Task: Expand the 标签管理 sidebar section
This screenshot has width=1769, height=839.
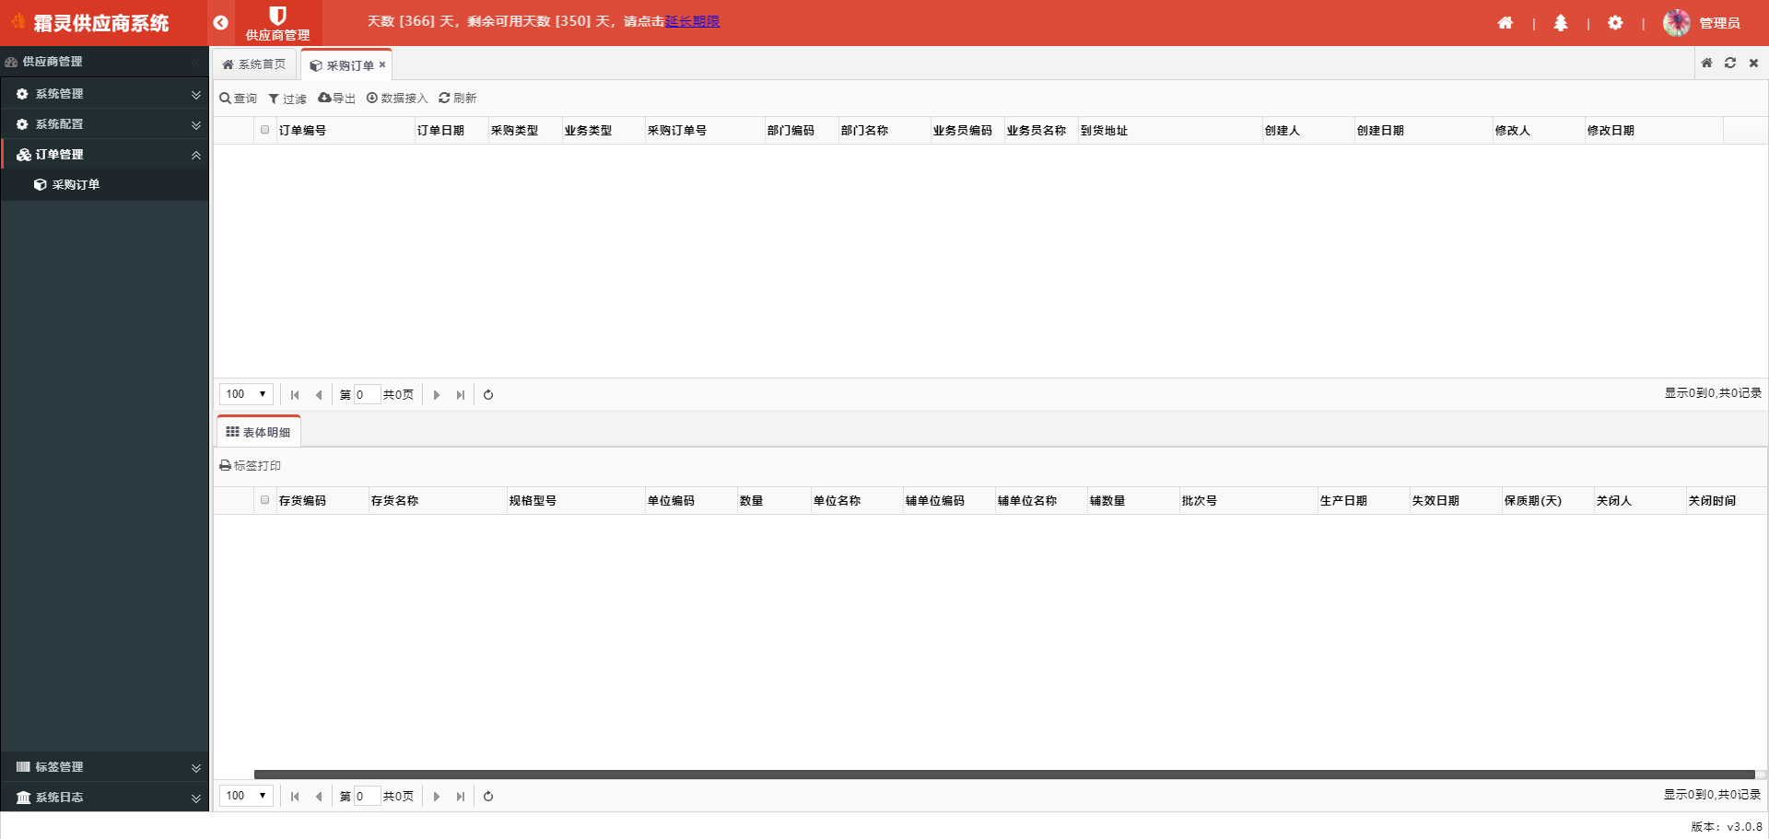Action: [x=104, y=767]
